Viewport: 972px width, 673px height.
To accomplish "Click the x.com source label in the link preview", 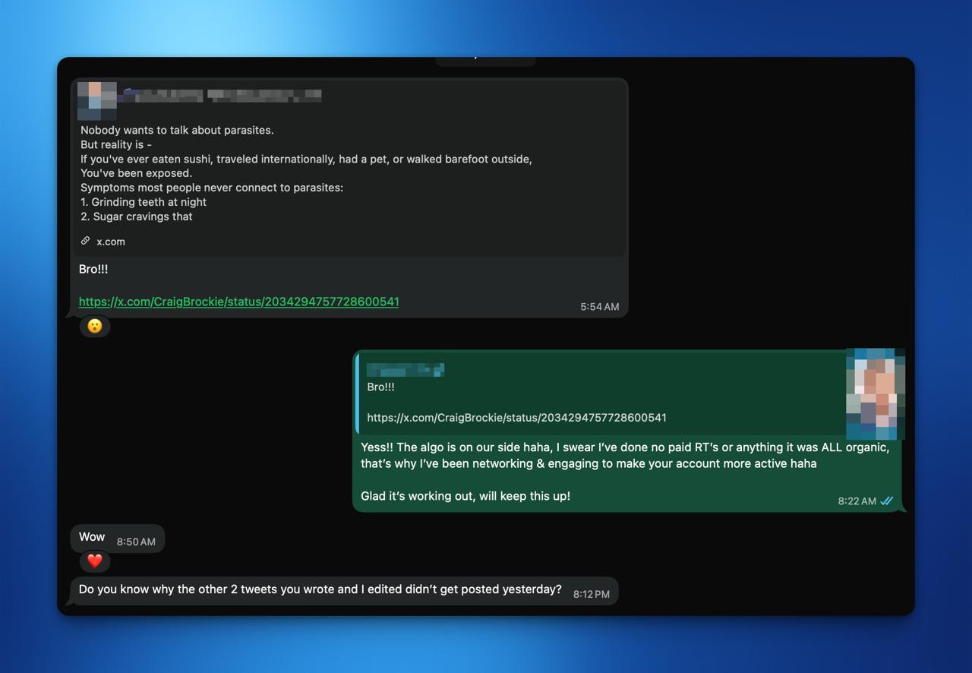I will coord(111,241).
